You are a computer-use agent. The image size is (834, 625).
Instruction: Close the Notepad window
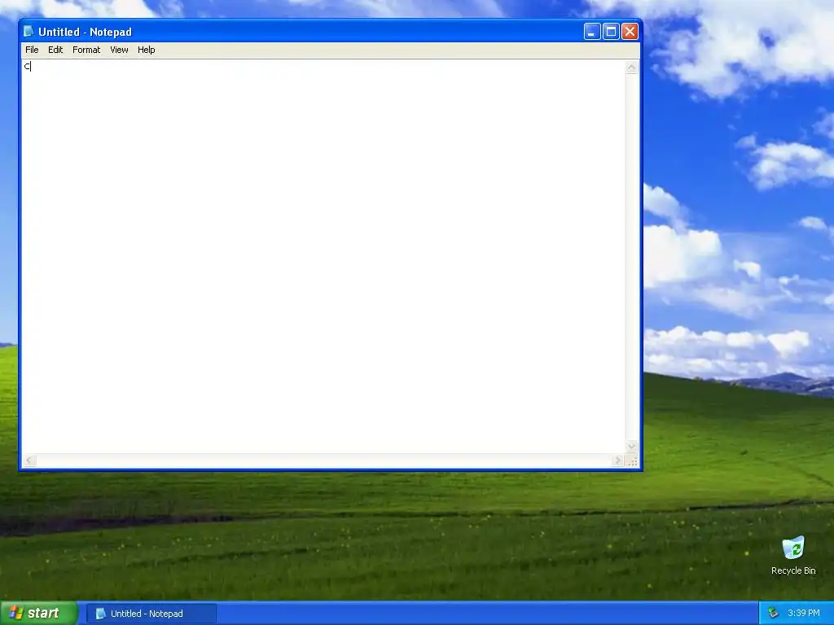point(630,32)
